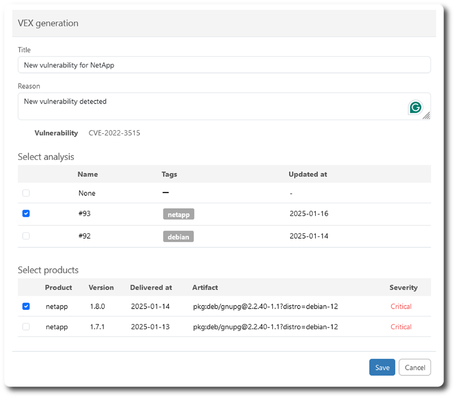Screen dimensions: 455x398
Task: Click the 2025-01-16 updated date
Action: click(x=309, y=214)
